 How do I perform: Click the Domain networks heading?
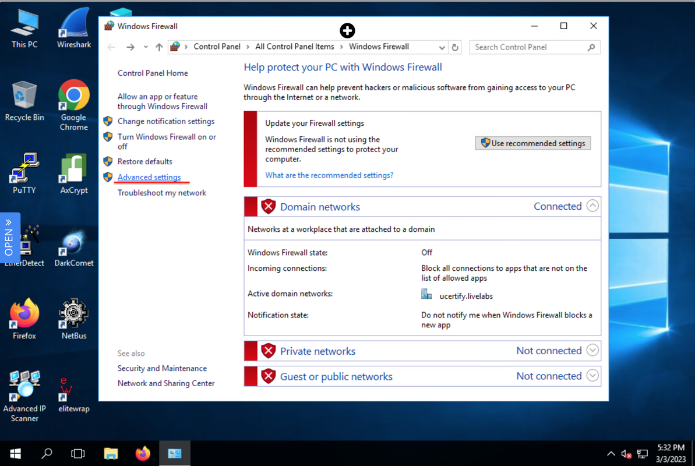point(320,207)
